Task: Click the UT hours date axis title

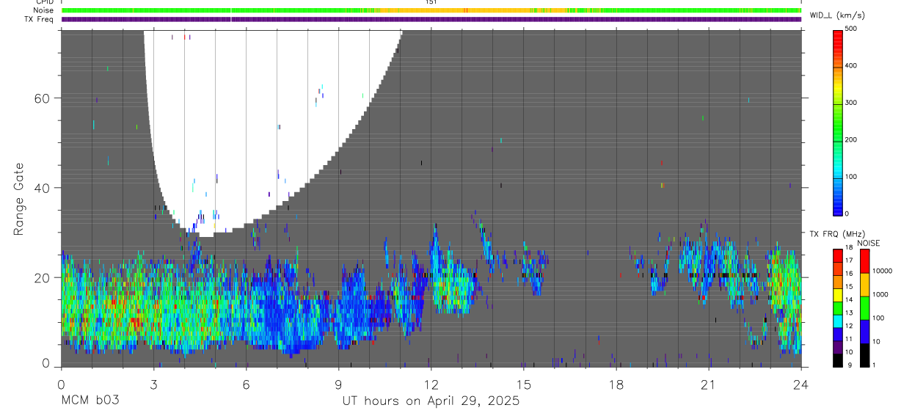Action: point(431,401)
